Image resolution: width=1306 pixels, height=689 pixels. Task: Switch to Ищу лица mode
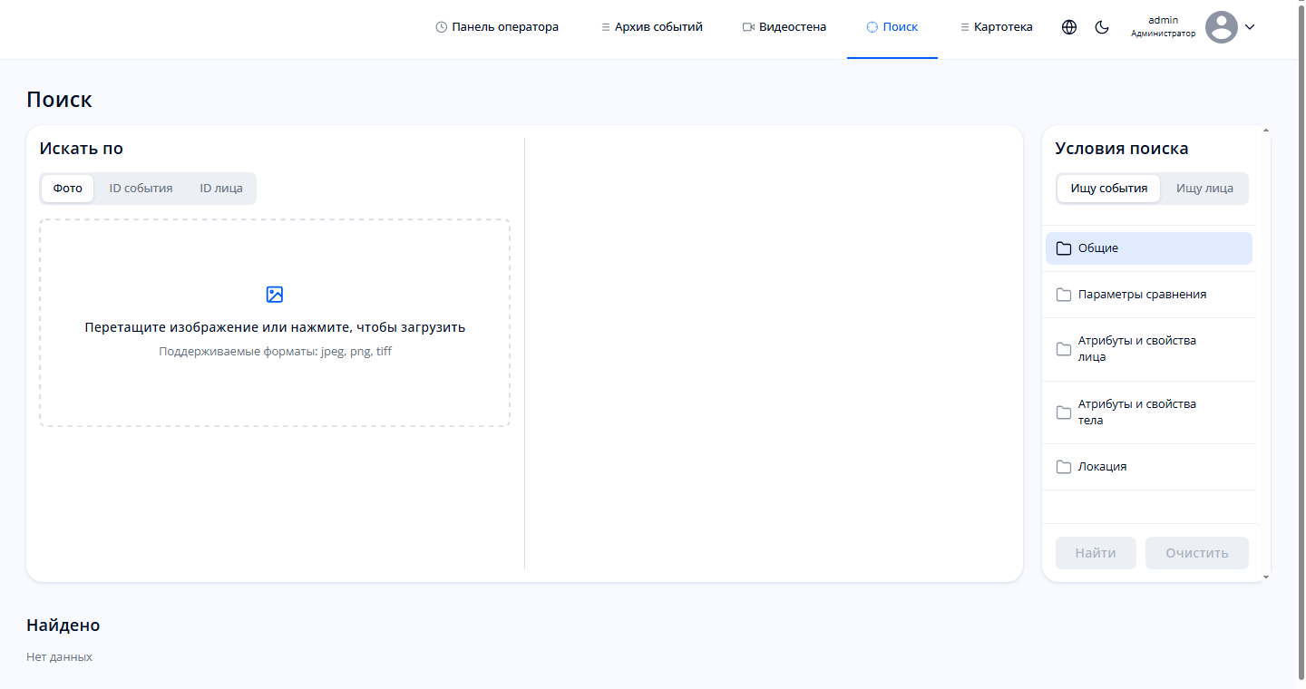pyautogui.click(x=1204, y=189)
